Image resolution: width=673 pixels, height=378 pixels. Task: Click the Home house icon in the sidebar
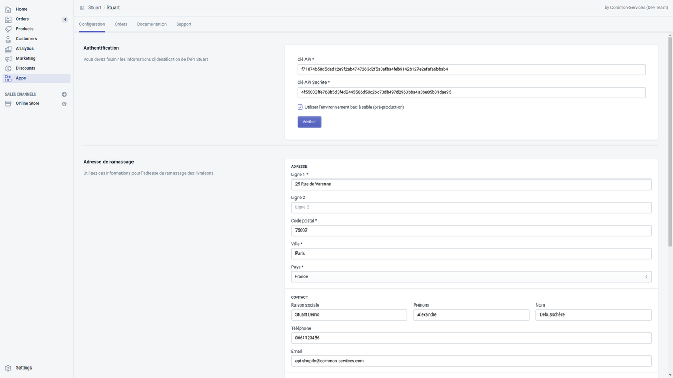point(8,9)
